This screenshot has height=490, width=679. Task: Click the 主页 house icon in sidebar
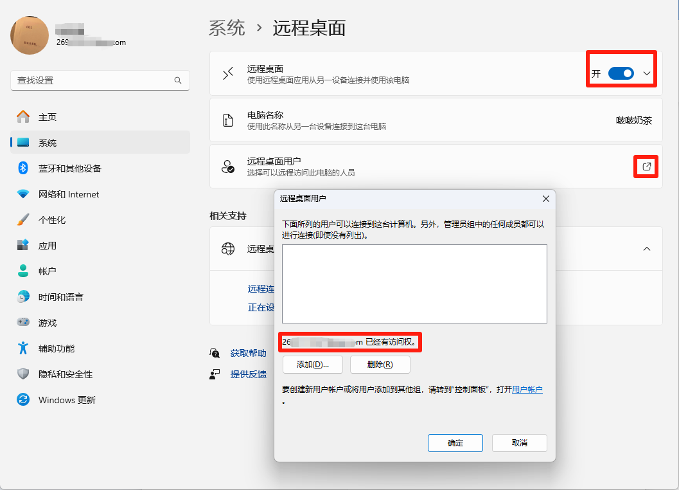(23, 116)
